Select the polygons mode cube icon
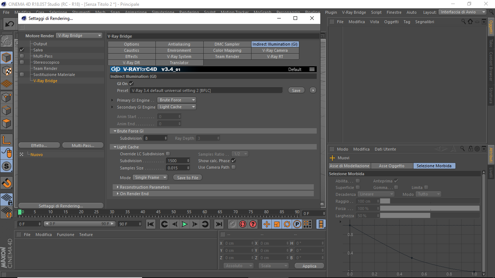Viewport: 495px width, 278px height. click(7, 123)
